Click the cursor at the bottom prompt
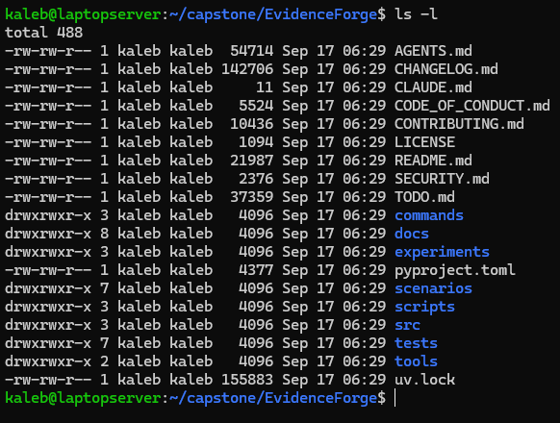 (395, 398)
